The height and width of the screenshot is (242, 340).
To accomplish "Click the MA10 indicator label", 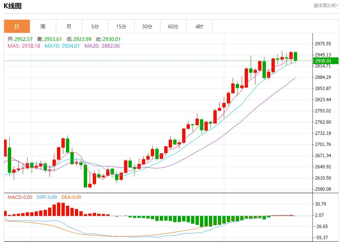I will 62,46.
